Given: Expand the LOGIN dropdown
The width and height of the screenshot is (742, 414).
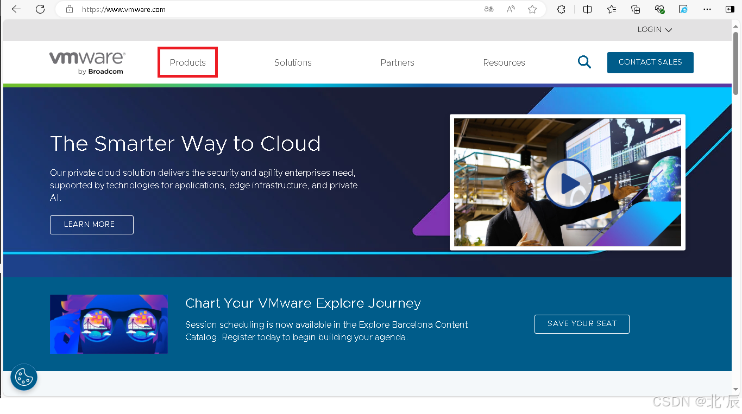Looking at the screenshot, I should tap(655, 30).
